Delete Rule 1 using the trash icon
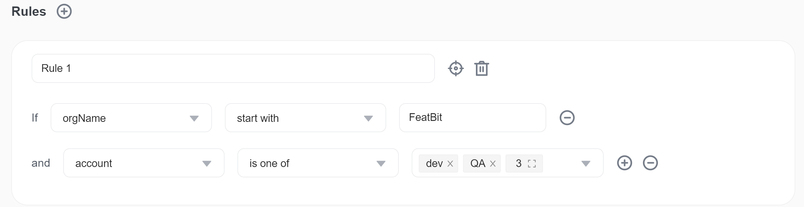Screen dimensions: 804x207 click(481, 68)
